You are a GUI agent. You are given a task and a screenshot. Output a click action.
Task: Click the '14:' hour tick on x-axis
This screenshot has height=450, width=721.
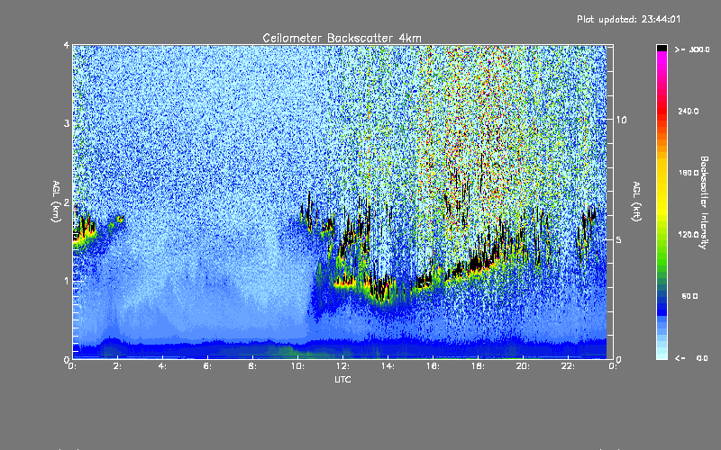click(x=388, y=366)
